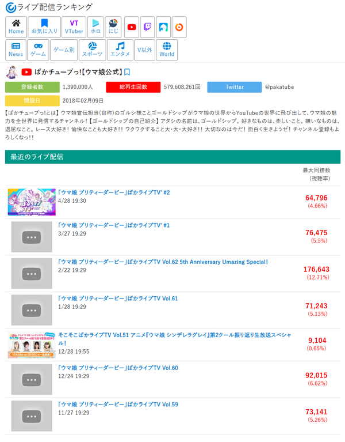The width and height of the screenshot is (345, 442).
Task: Click the site logo ライブ配信ランキング
Action: pyautogui.click(x=49, y=7)
